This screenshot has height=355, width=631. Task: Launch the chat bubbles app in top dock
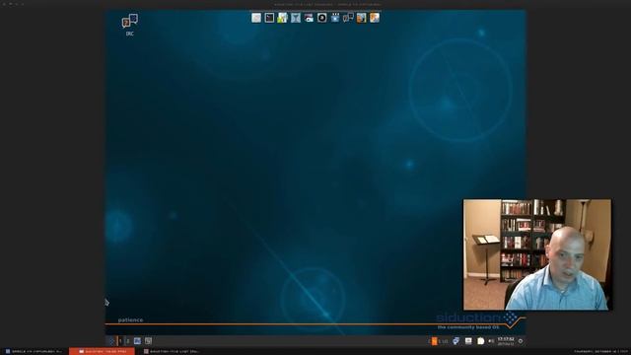click(x=348, y=18)
